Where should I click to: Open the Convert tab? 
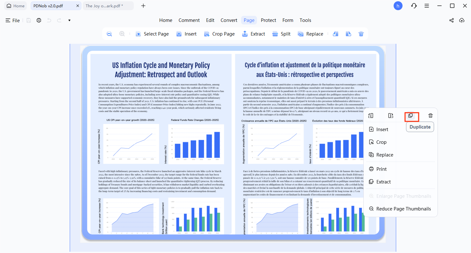[229, 20]
